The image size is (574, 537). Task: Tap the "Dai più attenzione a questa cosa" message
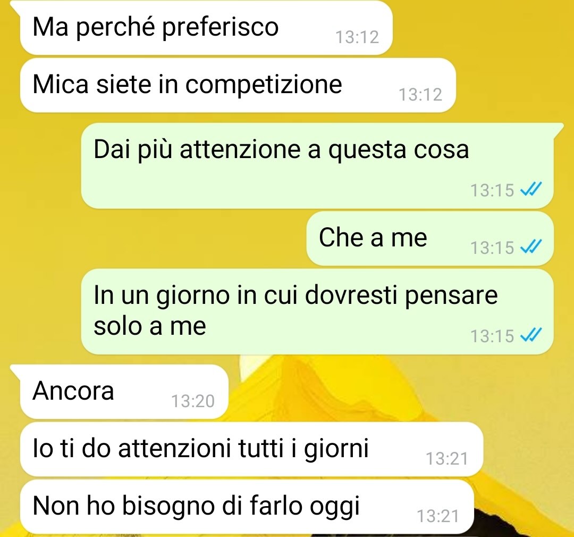click(317, 166)
